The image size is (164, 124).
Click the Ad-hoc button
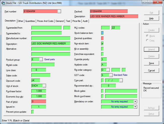click(x=151, y=108)
